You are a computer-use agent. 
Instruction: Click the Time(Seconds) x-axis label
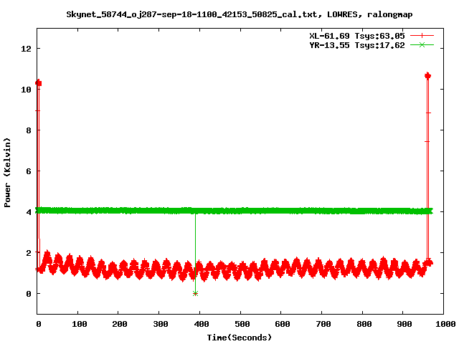click(240, 337)
